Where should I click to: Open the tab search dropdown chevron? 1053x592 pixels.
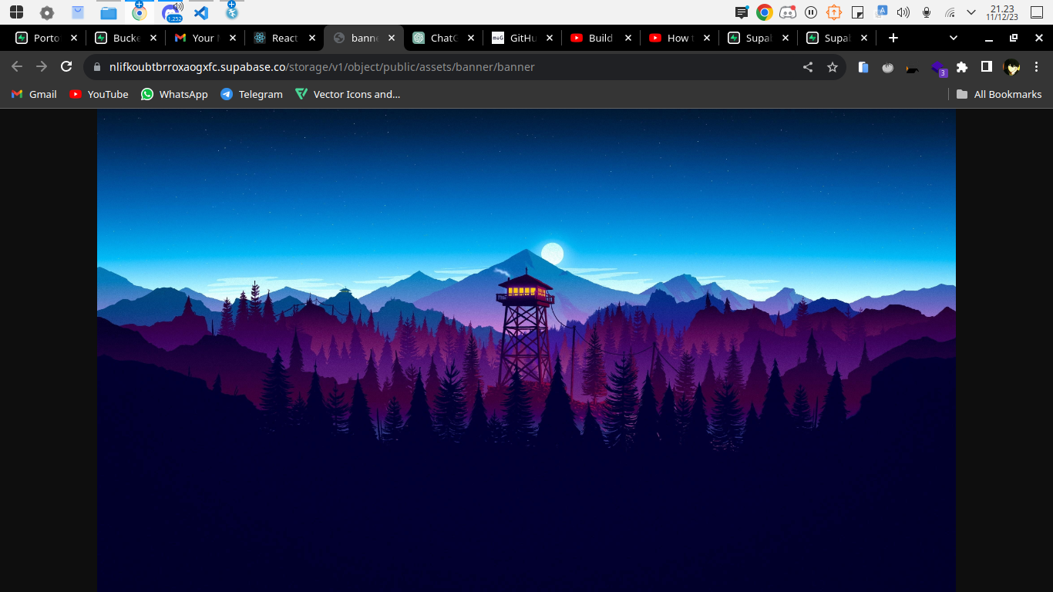(953, 37)
